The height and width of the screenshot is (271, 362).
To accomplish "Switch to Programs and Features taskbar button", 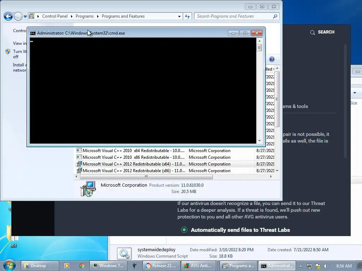I will (x=238, y=266).
